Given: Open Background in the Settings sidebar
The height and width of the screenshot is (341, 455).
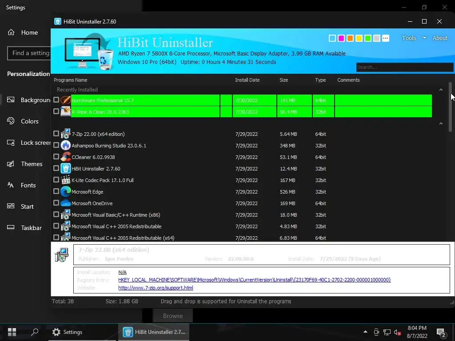Looking at the screenshot, I should pos(28,100).
